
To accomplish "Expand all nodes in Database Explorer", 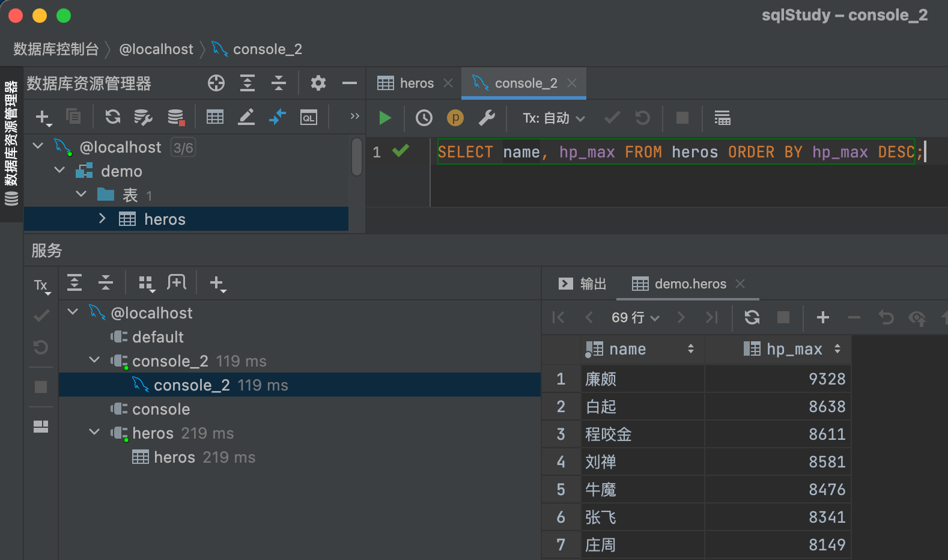I will (x=248, y=83).
